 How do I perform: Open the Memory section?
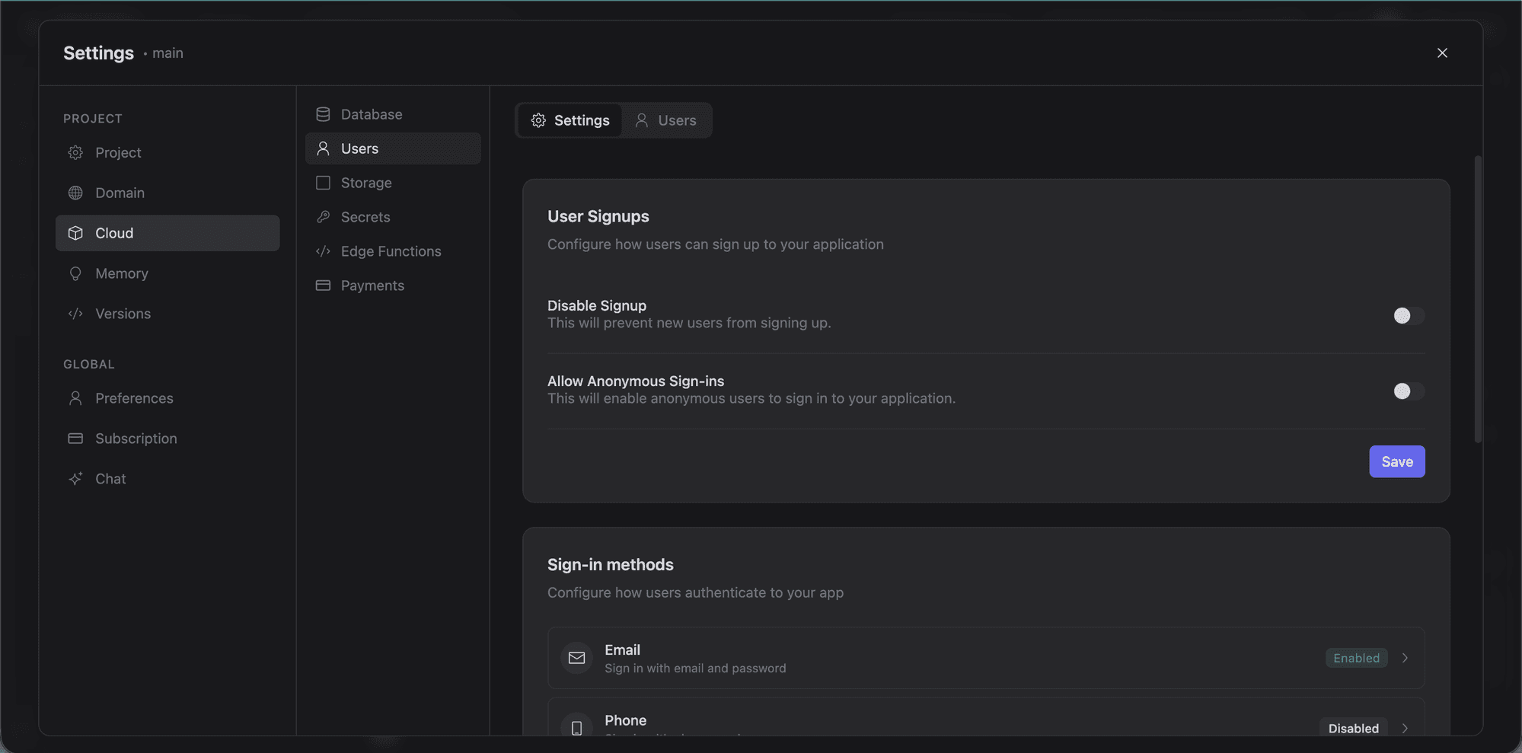pos(168,273)
